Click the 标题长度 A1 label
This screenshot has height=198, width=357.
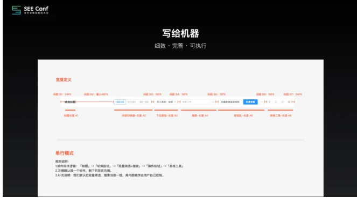pos(71,115)
